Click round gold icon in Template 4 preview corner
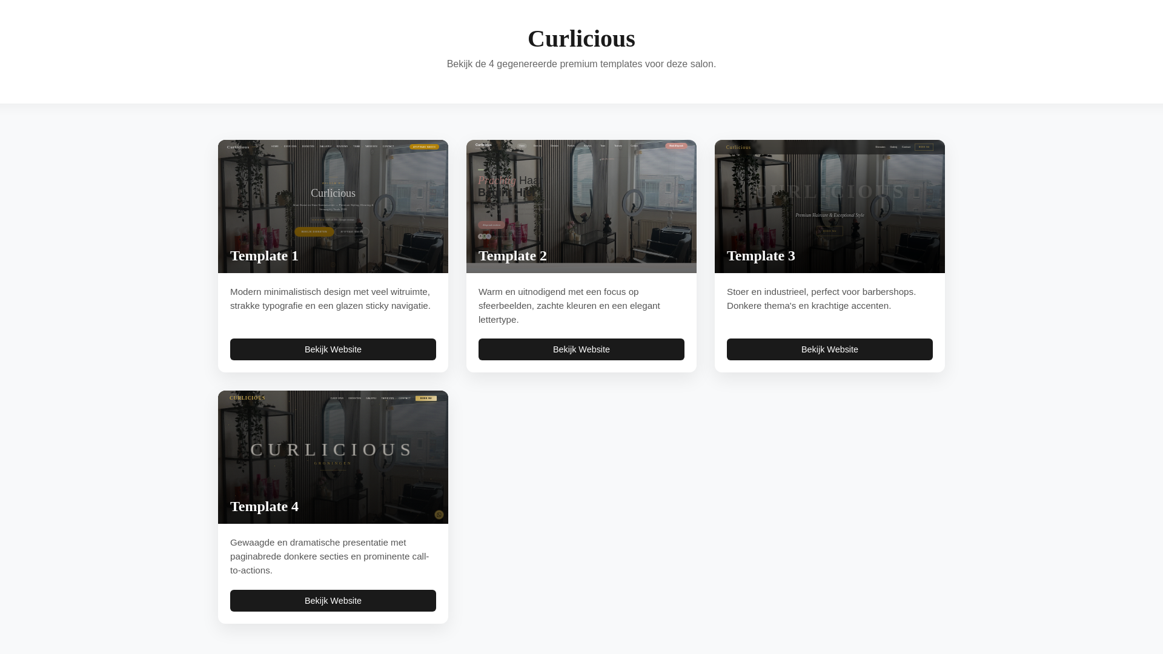 point(439,515)
